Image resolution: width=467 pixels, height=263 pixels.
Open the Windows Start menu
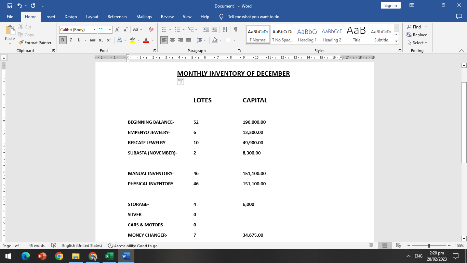point(8,256)
